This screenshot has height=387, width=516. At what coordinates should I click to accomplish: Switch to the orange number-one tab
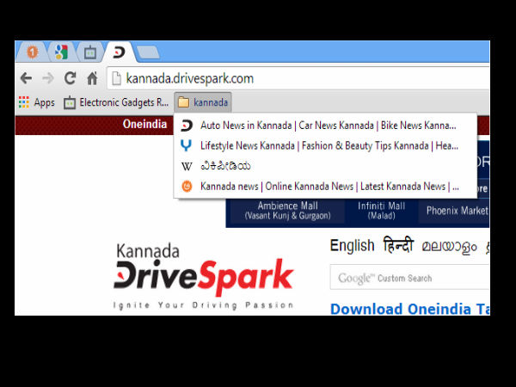click(x=33, y=52)
